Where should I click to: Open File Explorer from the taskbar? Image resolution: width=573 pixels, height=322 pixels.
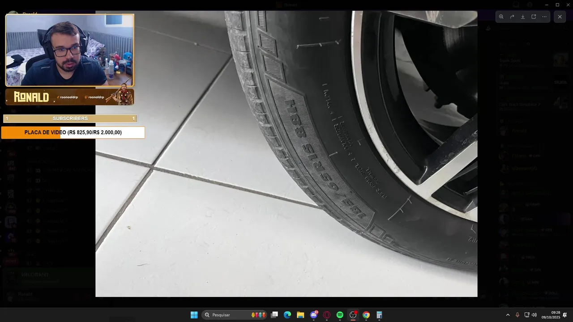point(300,315)
